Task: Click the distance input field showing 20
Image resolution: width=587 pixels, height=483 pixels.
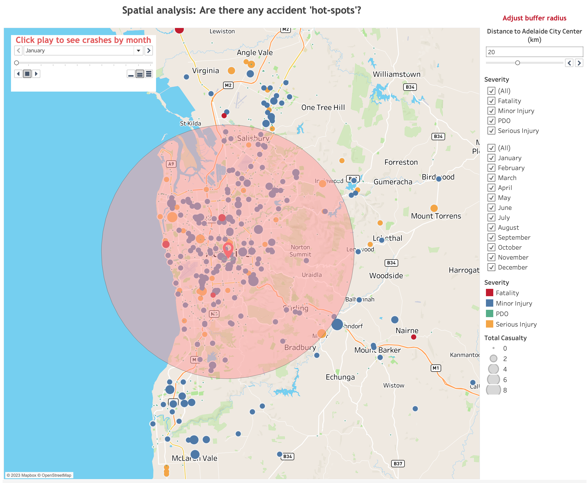Action: point(534,52)
